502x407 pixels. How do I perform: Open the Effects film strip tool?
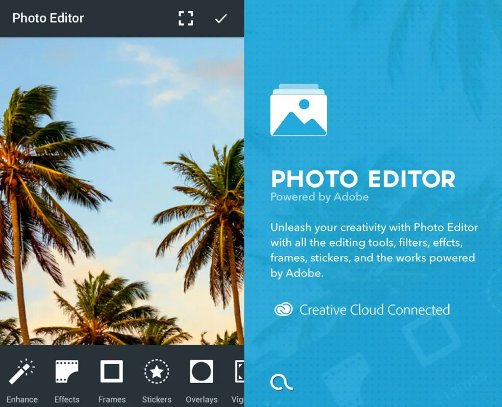(x=67, y=372)
